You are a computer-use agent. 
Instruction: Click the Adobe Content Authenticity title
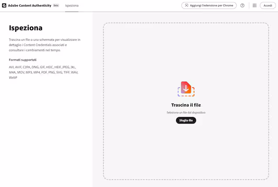pos(30,6)
